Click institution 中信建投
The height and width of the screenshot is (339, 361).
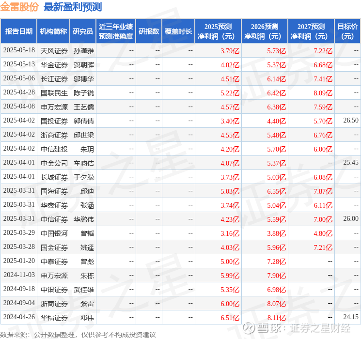tap(54, 149)
